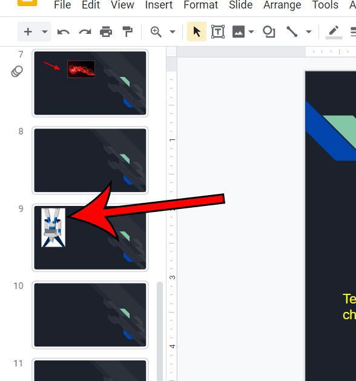Open the Format menu
The height and width of the screenshot is (381, 356).
tap(201, 5)
